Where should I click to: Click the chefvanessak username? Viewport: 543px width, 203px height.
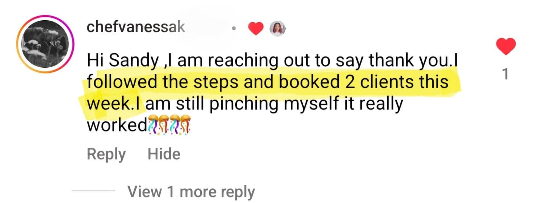click(136, 28)
